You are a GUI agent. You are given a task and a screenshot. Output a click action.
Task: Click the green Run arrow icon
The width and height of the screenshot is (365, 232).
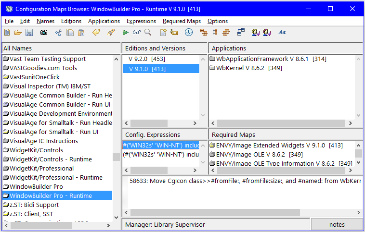click(x=125, y=33)
